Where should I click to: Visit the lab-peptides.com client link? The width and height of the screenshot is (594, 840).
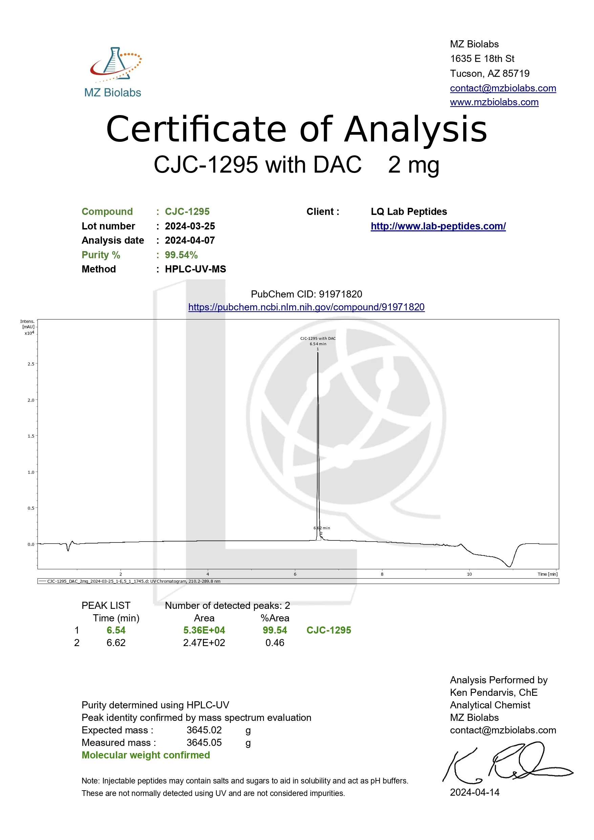point(438,226)
